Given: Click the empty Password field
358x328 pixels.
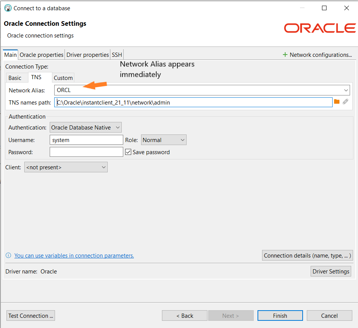Looking at the screenshot, I should click(86, 152).
